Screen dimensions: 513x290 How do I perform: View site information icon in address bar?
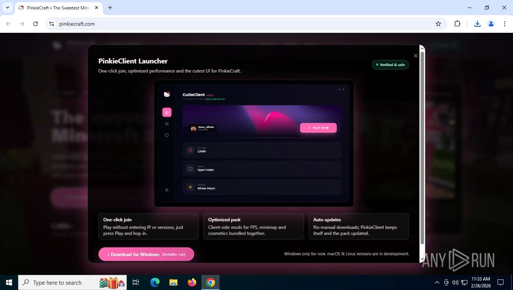(x=52, y=24)
